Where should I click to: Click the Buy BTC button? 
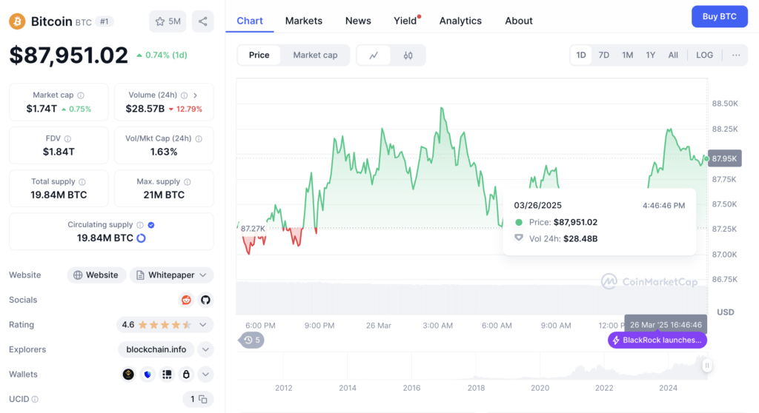click(x=719, y=16)
